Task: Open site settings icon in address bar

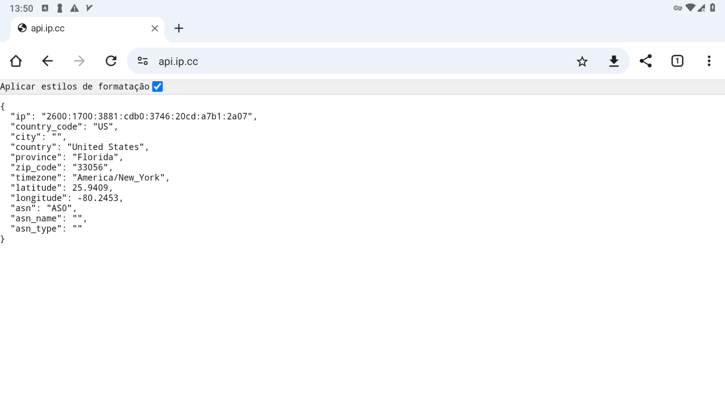Action: click(x=143, y=61)
